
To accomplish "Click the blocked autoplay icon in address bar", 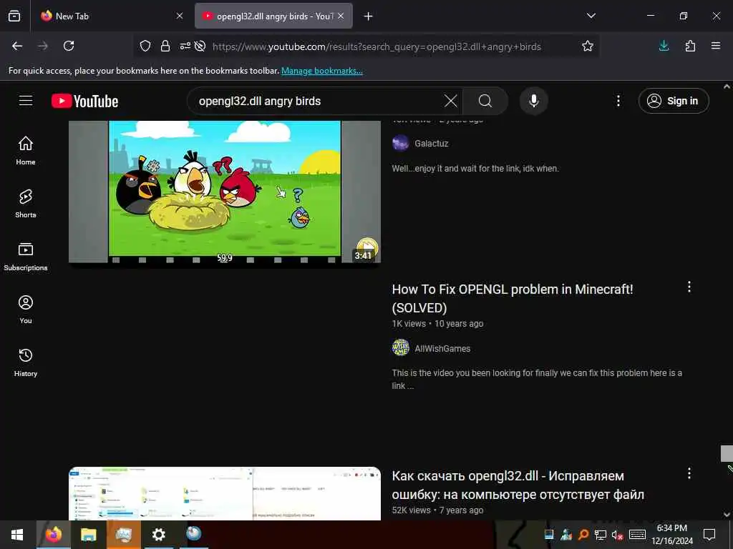I will click(200, 46).
